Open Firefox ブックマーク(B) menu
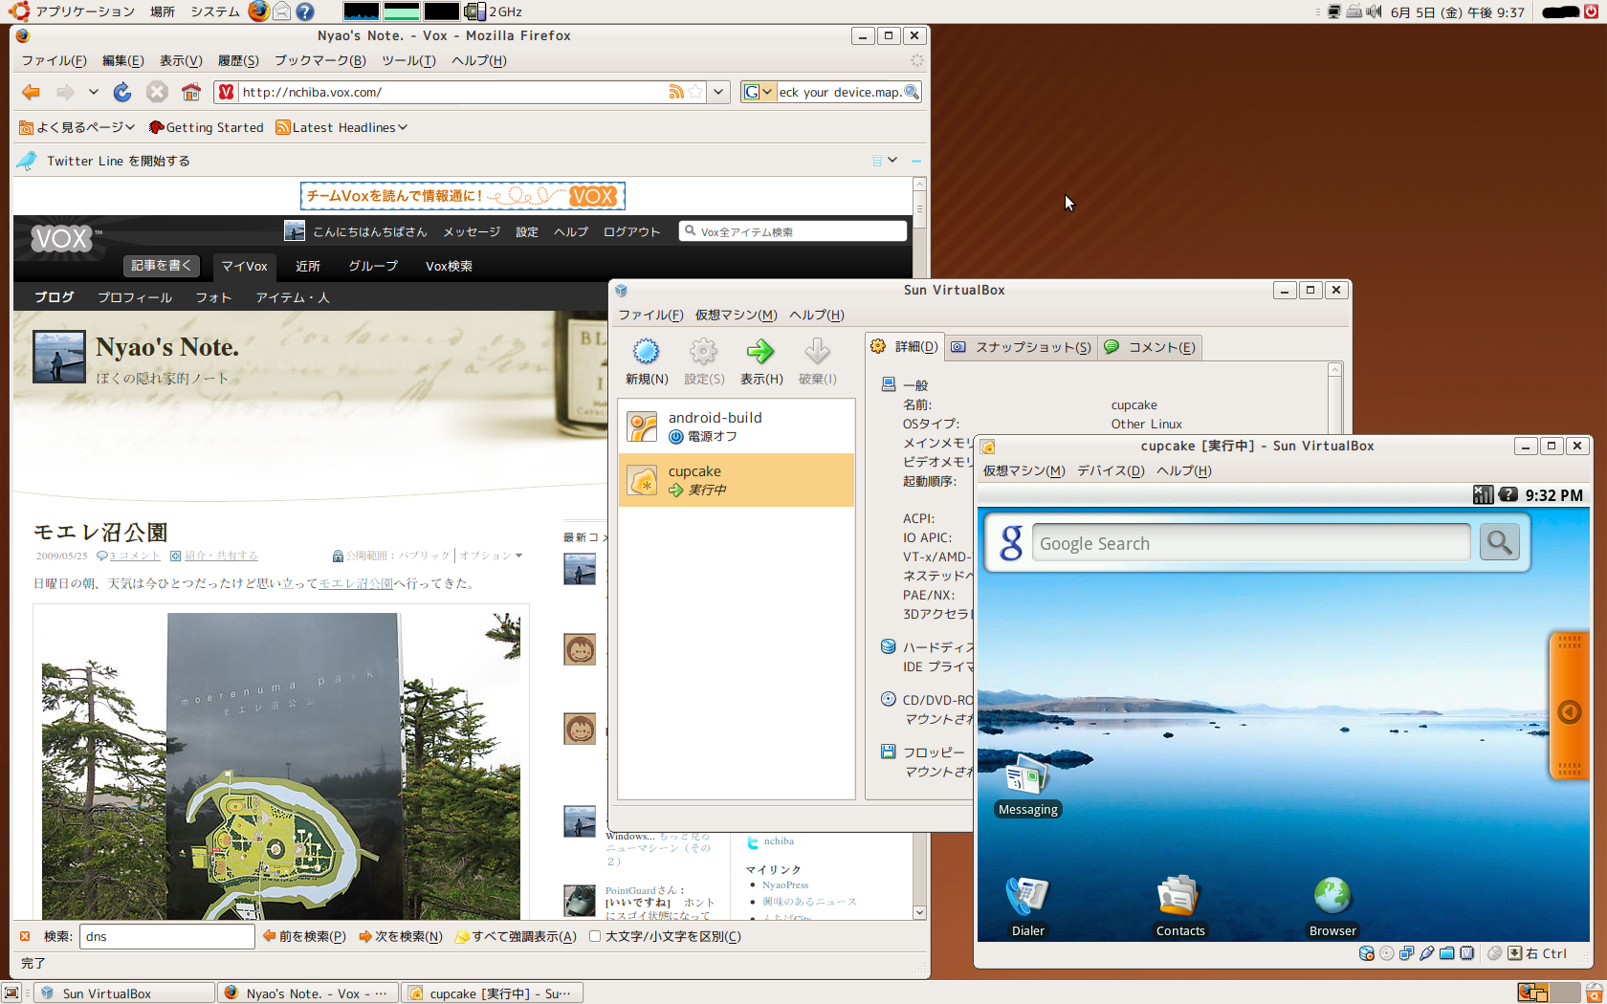 (x=320, y=60)
